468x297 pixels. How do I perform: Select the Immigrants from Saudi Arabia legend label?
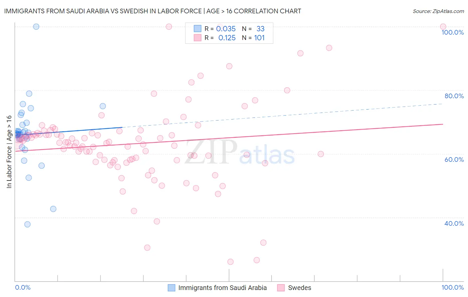click(x=222, y=288)
